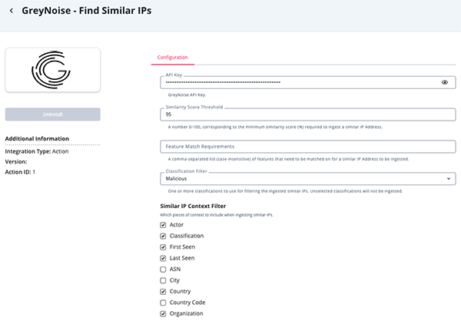The width and height of the screenshot is (461, 321).
Task: Click the Feature Match Requirements field
Action: point(308,147)
